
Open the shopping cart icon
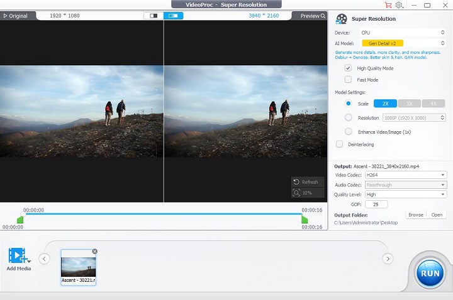(388, 5)
